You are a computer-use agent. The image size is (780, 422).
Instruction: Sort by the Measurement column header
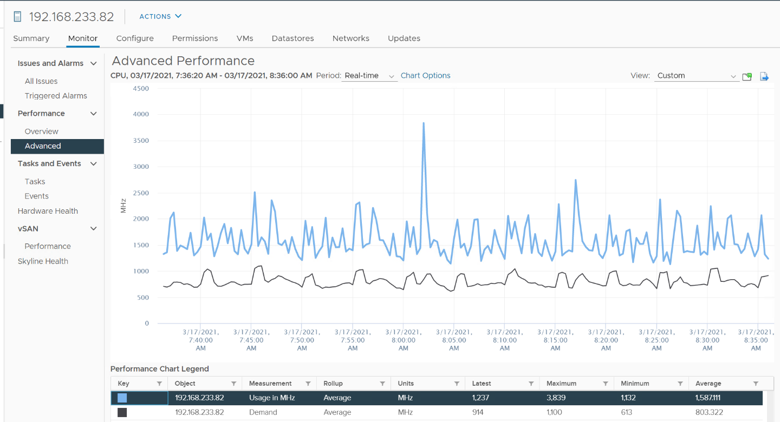[x=270, y=384]
